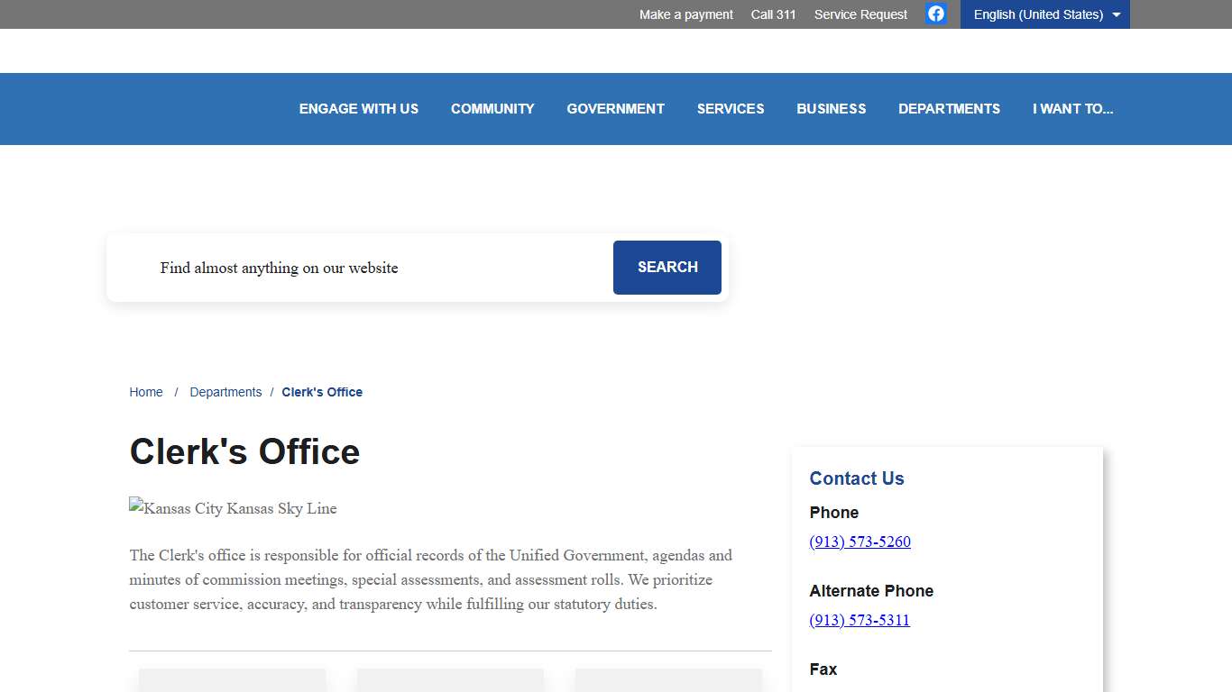Open the Call 311 link
1232x692 pixels.
(x=773, y=14)
